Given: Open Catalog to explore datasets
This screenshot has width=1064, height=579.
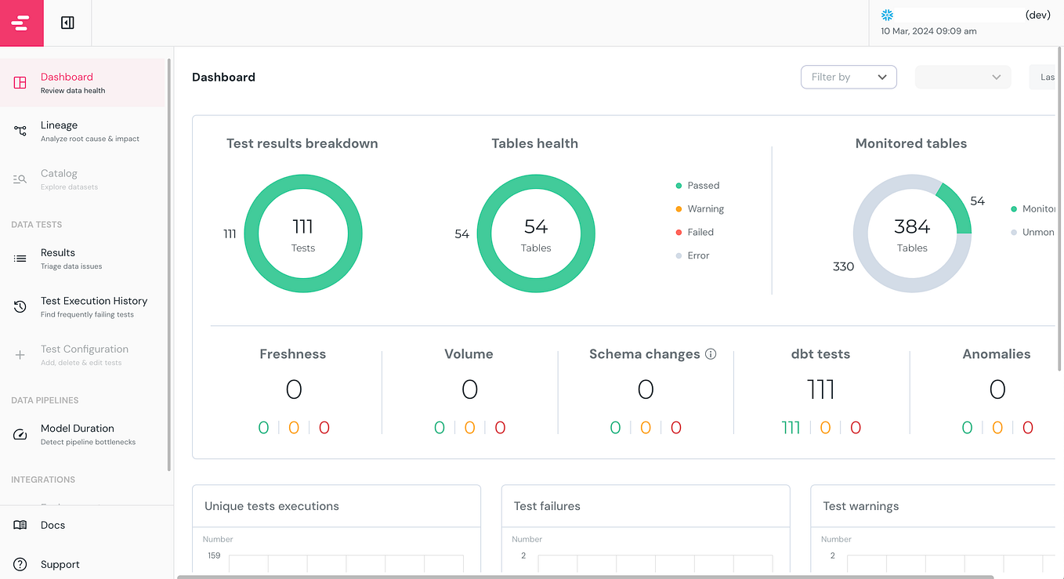Looking at the screenshot, I should (x=20, y=179).
